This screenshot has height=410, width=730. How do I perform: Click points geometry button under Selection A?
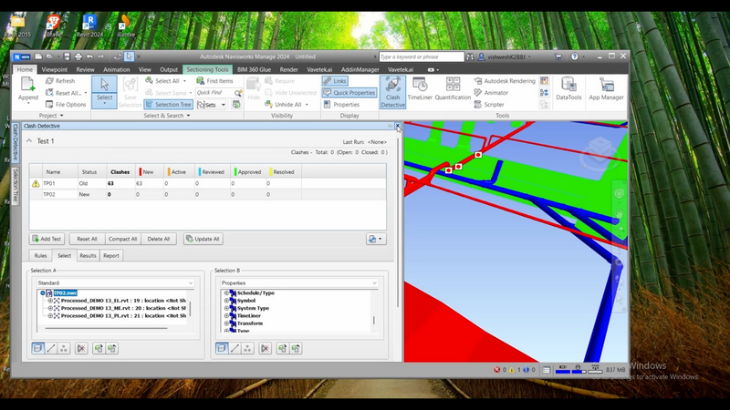point(63,348)
